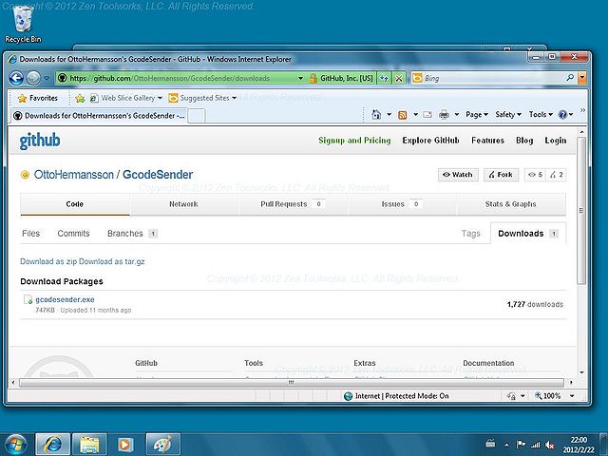Viewport: 608px width, 456px height.
Task: Click the Home icon in command bar
Action: (x=376, y=114)
